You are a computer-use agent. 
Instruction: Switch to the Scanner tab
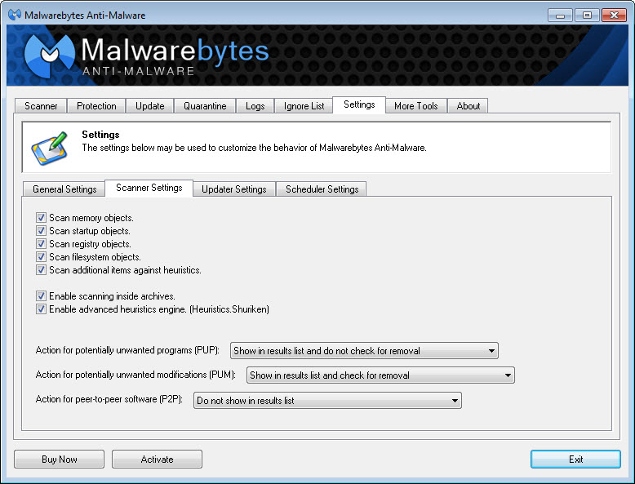point(41,106)
